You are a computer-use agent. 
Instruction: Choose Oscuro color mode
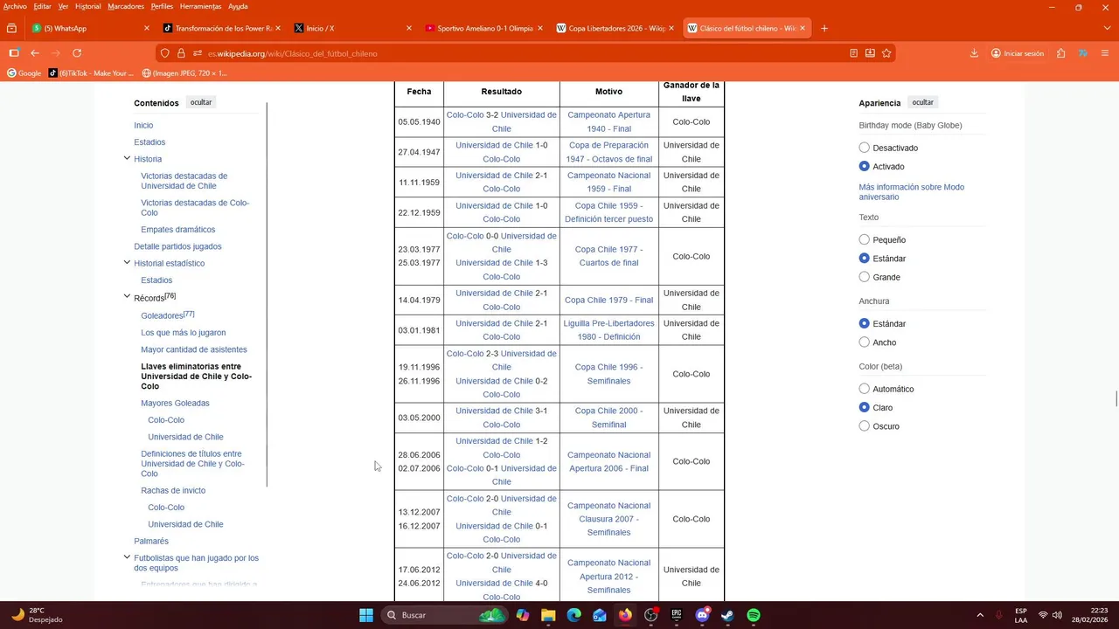(x=864, y=426)
